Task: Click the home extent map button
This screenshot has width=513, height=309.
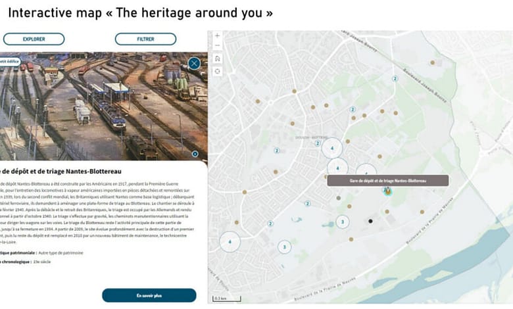Action: [x=217, y=58]
